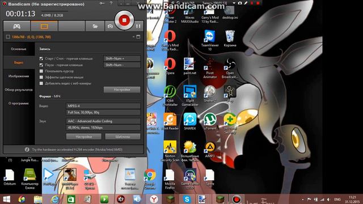Open Internet Explorer on taskbar
Image resolution: width=363 pixels, height=204 pixels.
(x=54, y=199)
